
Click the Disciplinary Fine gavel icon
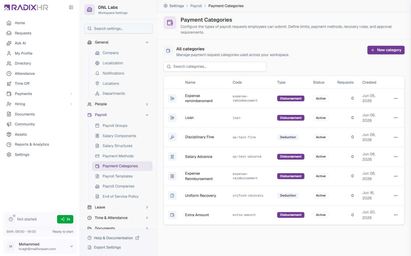pyautogui.click(x=172, y=137)
